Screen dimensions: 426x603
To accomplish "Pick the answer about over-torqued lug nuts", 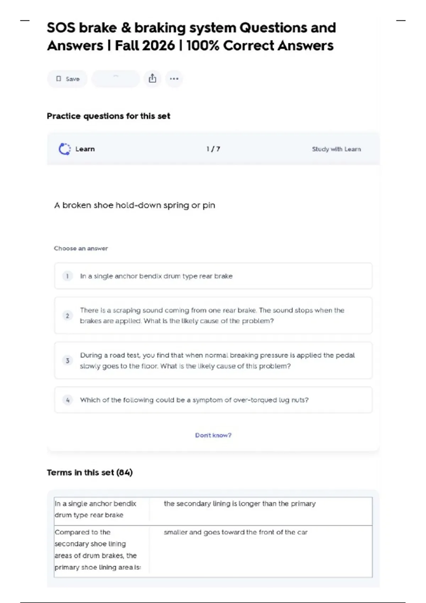I will (194, 400).
